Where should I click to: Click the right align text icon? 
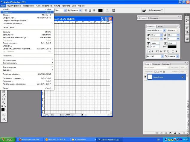tap(94, 10)
